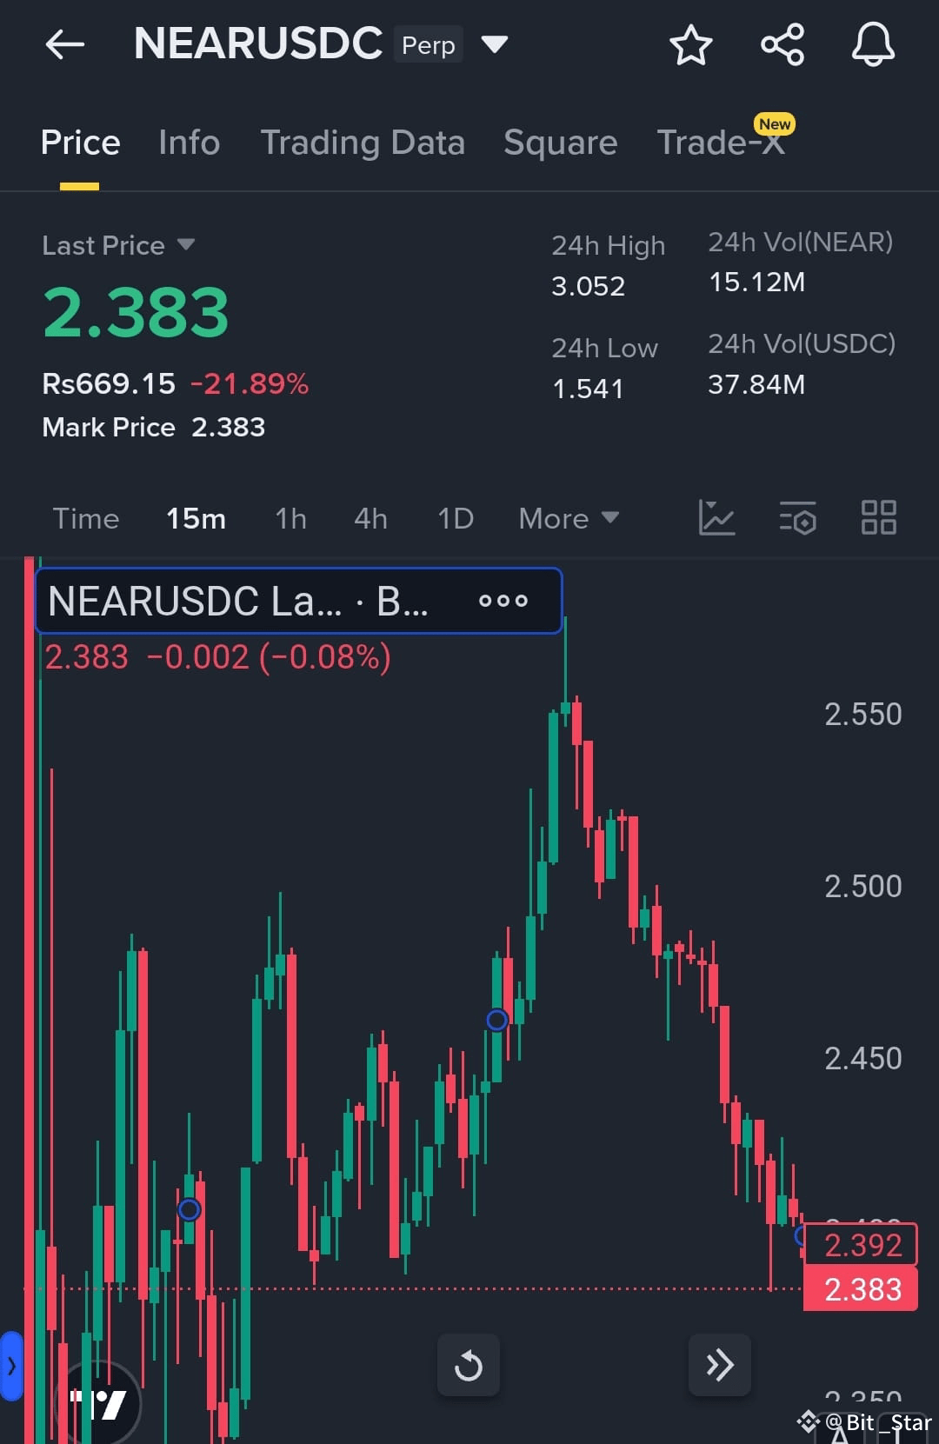939x1444 pixels.
Task: Share this pair via share icon
Action: click(x=782, y=44)
